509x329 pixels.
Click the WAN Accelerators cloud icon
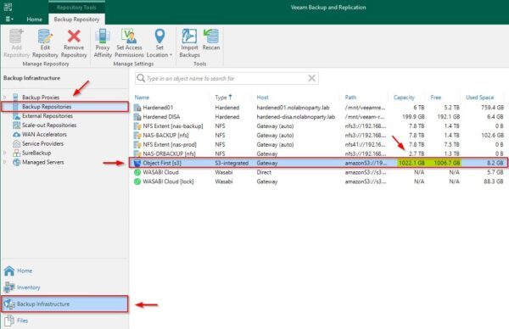[x=16, y=134]
